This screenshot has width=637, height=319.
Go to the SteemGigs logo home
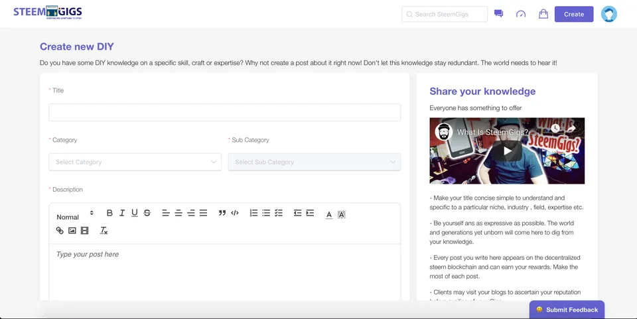[48, 13]
